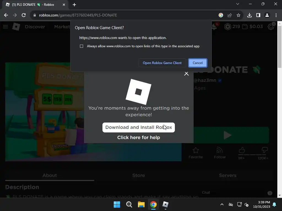Bookmark this page with the star icon

pos(238,15)
